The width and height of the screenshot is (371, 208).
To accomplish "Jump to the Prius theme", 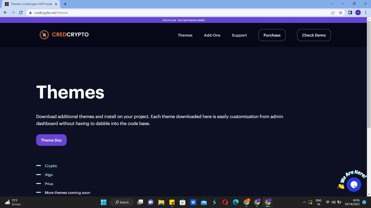I will pyautogui.click(x=49, y=184).
